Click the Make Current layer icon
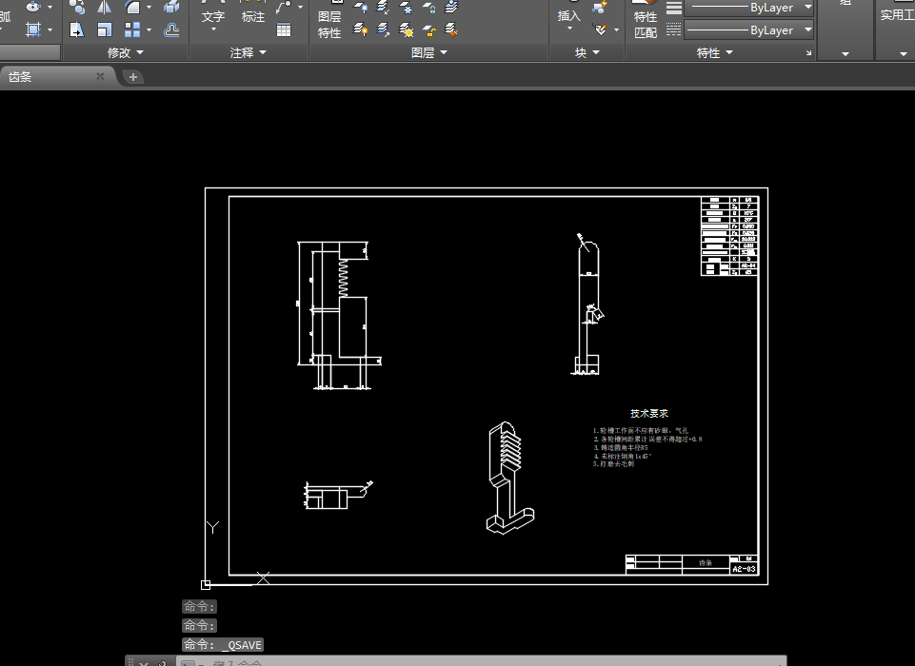This screenshot has height=666, width=915. pos(451,7)
